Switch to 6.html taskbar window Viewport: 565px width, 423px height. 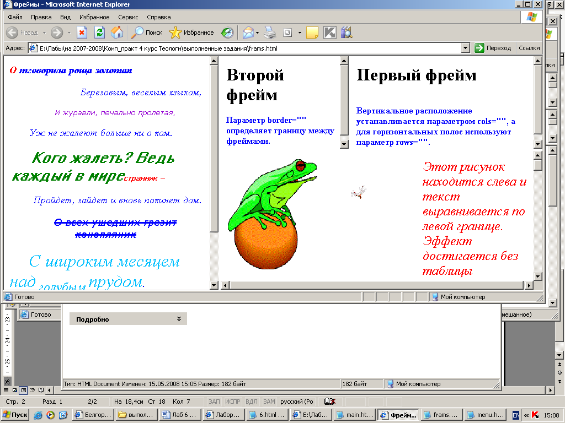tap(268, 415)
